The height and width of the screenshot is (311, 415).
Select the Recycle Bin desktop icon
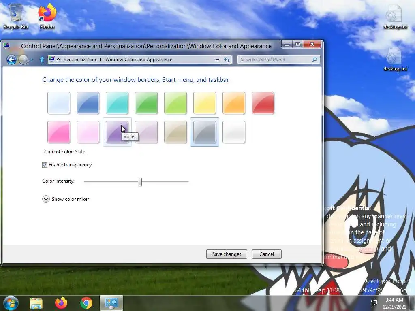coord(16,16)
